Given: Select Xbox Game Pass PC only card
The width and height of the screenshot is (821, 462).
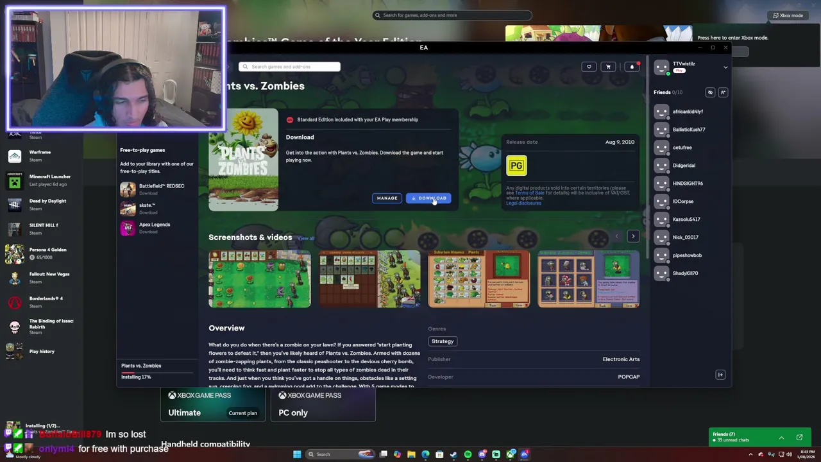Looking at the screenshot, I should click(323, 404).
